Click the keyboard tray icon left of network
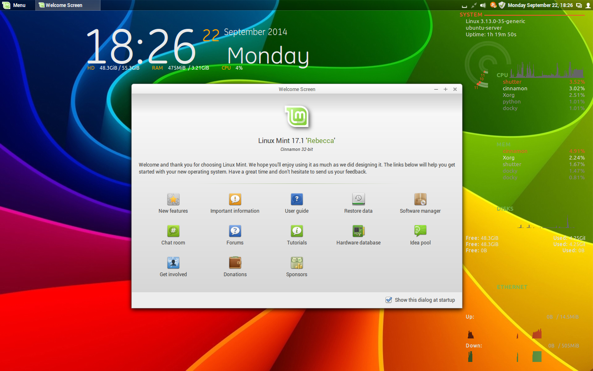 (x=465, y=6)
